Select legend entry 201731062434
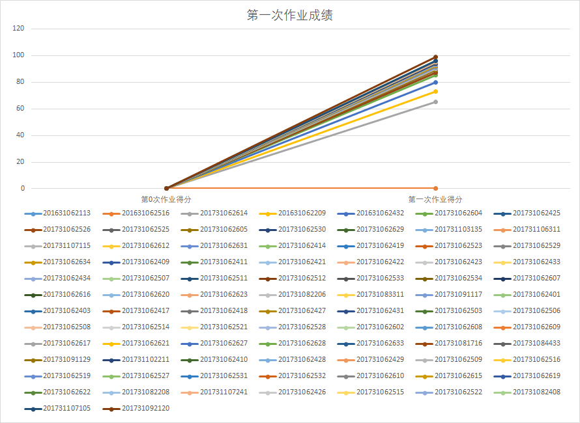Viewport: 580px width, 423px height. [57, 278]
